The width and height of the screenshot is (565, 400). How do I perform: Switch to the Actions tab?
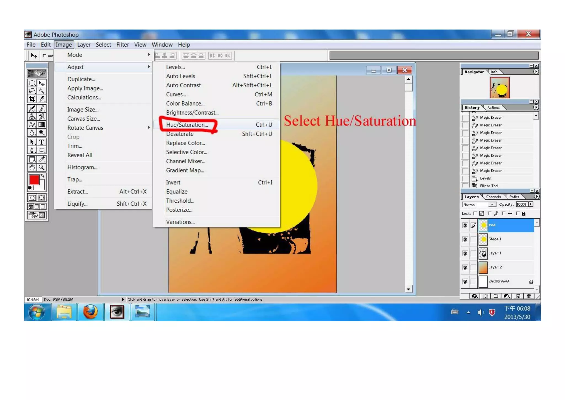pyautogui.click(x=493, y=108)
